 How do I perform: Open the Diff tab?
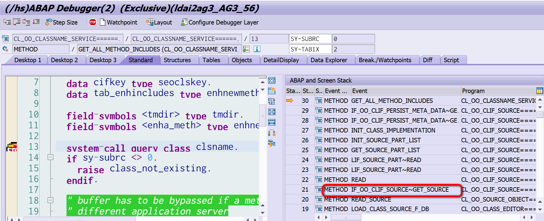tap(428, 60)
